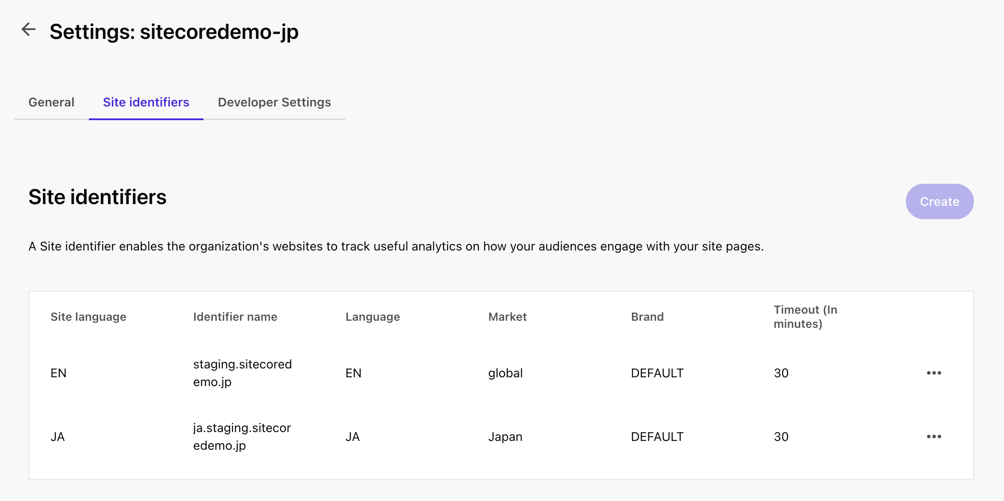
Task: Click the Create button
Action: click(x=939, y=201)
